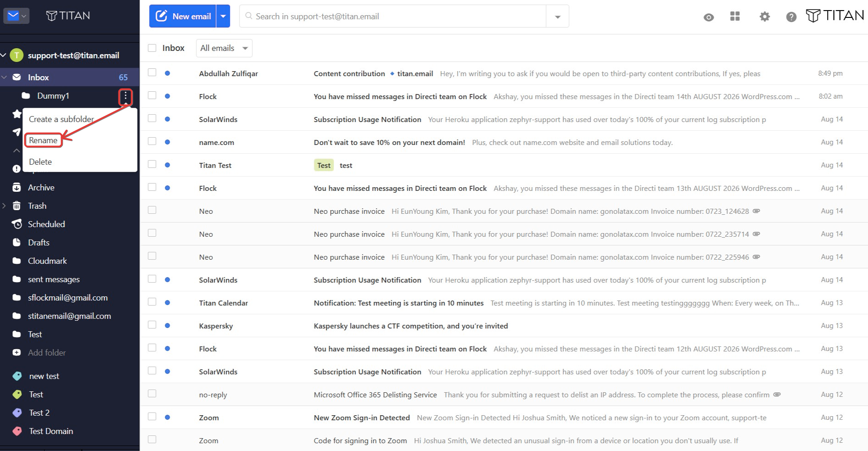Viewport: 868px width, 451px height.
Task: Click the Dummy1 folder icon
Action: pyautogui.click(x=26, y=95)
